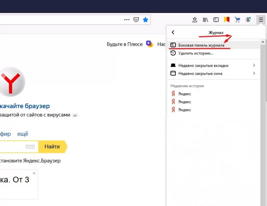The image size is (267, 206).
Task: Click the history sidebar panel icon
Action: [173, 45]
